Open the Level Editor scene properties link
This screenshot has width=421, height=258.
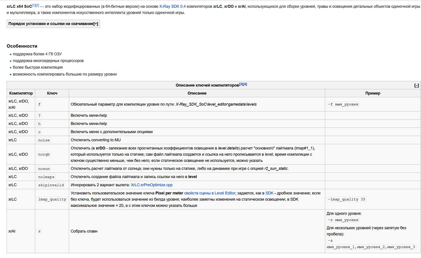click(210, 193)
